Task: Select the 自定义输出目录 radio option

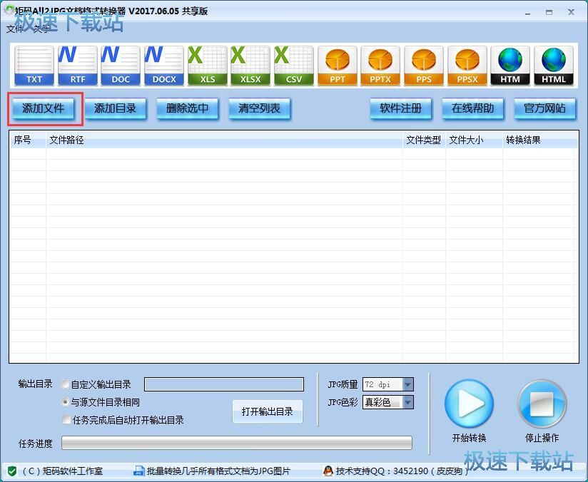Action: (x=65, y=384)
